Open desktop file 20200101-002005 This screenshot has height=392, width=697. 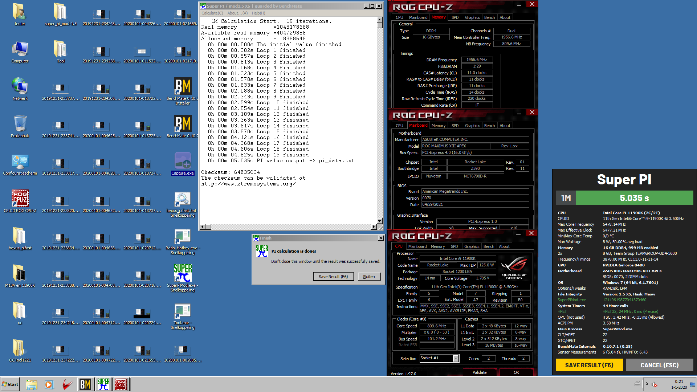coord(183,354)
